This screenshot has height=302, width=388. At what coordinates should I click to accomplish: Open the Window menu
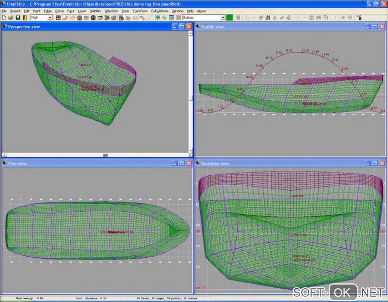[178, 11]
